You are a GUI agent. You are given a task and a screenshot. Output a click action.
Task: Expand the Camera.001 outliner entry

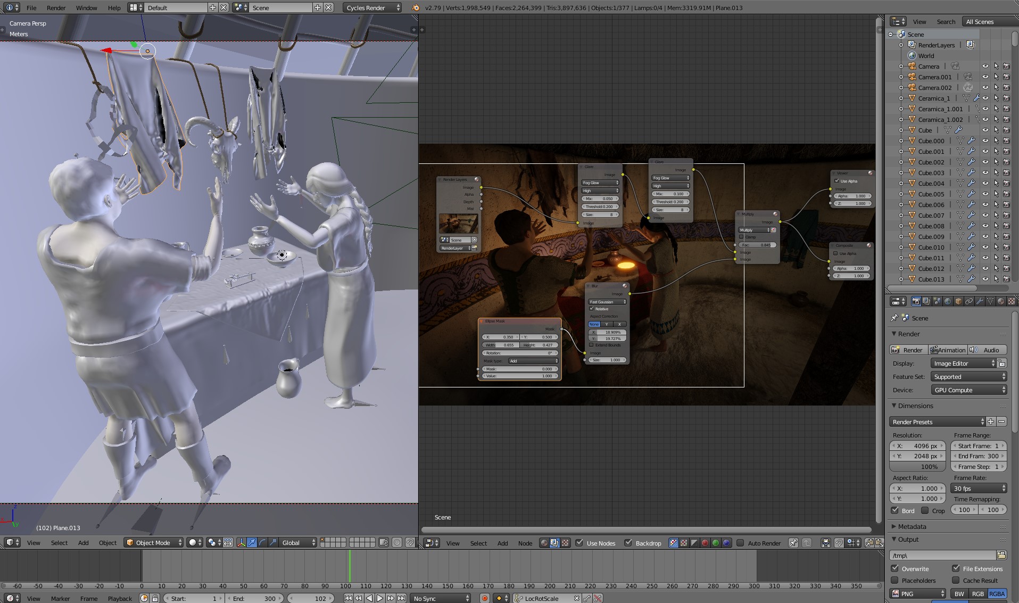tap(900, 77)
